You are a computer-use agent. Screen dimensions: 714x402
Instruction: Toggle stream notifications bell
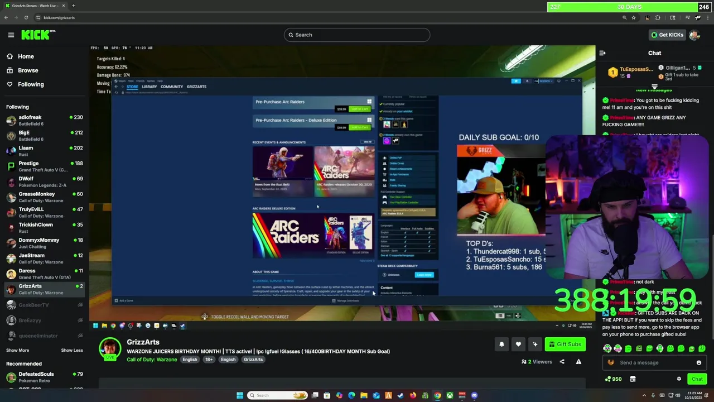point(501,344)
